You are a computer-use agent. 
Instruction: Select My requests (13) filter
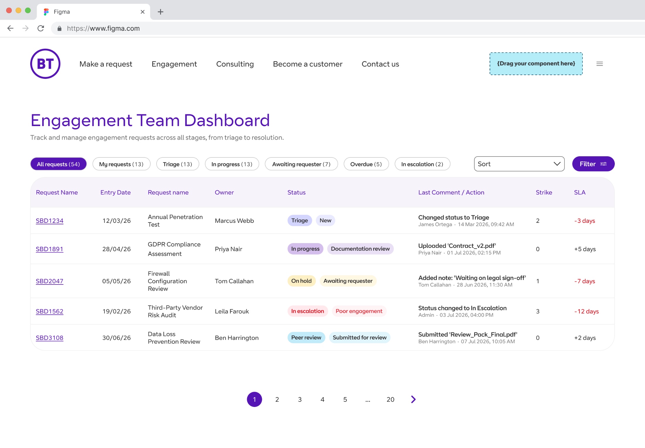click(121, 164)
